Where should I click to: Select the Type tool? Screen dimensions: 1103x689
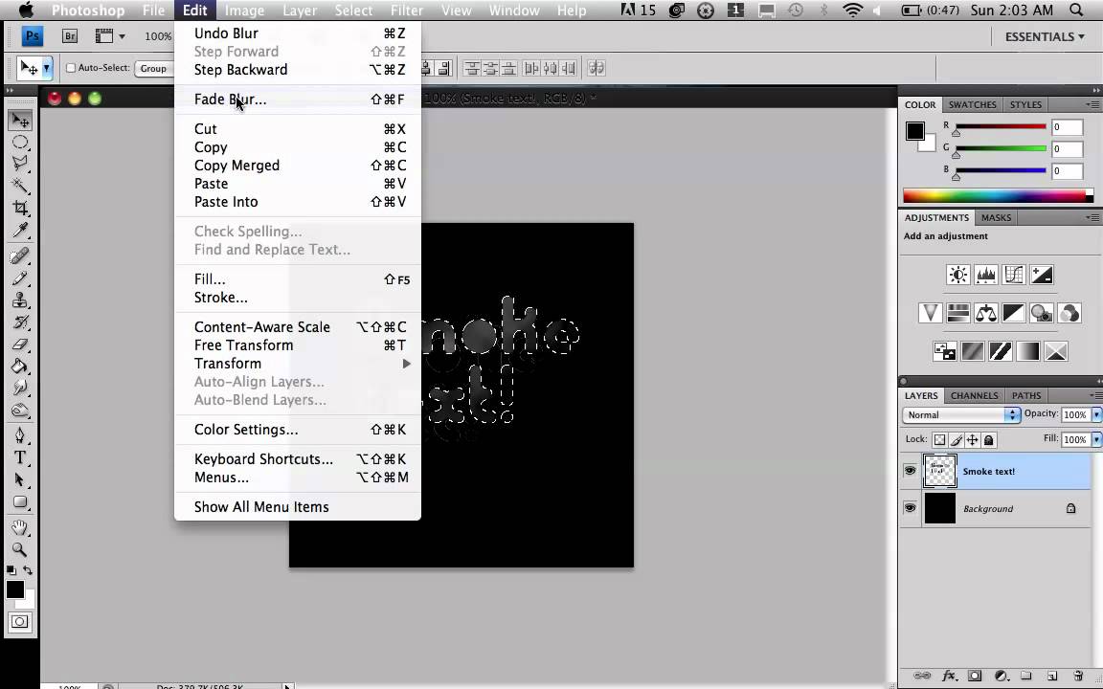20,457
